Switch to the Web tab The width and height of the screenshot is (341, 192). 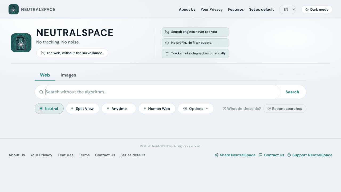coord(45,75)
